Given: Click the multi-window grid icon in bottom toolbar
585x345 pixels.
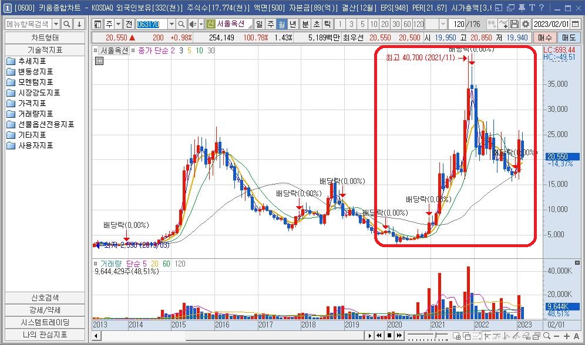Looking at the screenshot, I should (x=456, y=336).
